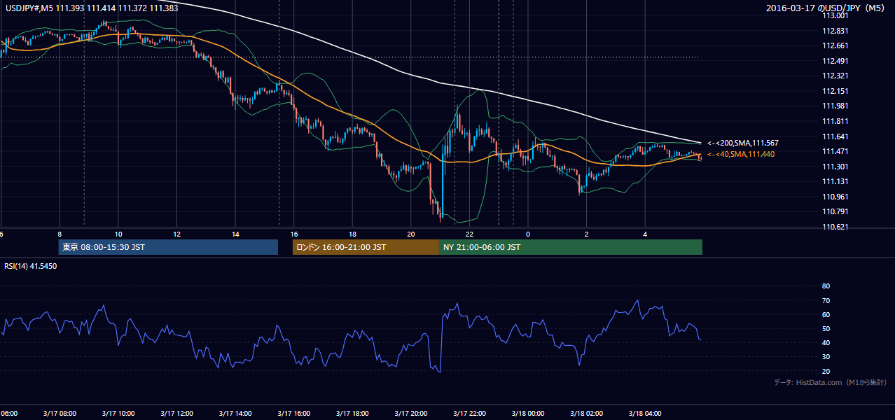The image size is (895, 420).
Task: Click the 3/18 04:00 time axis label
Action: (x=645, y=413)
